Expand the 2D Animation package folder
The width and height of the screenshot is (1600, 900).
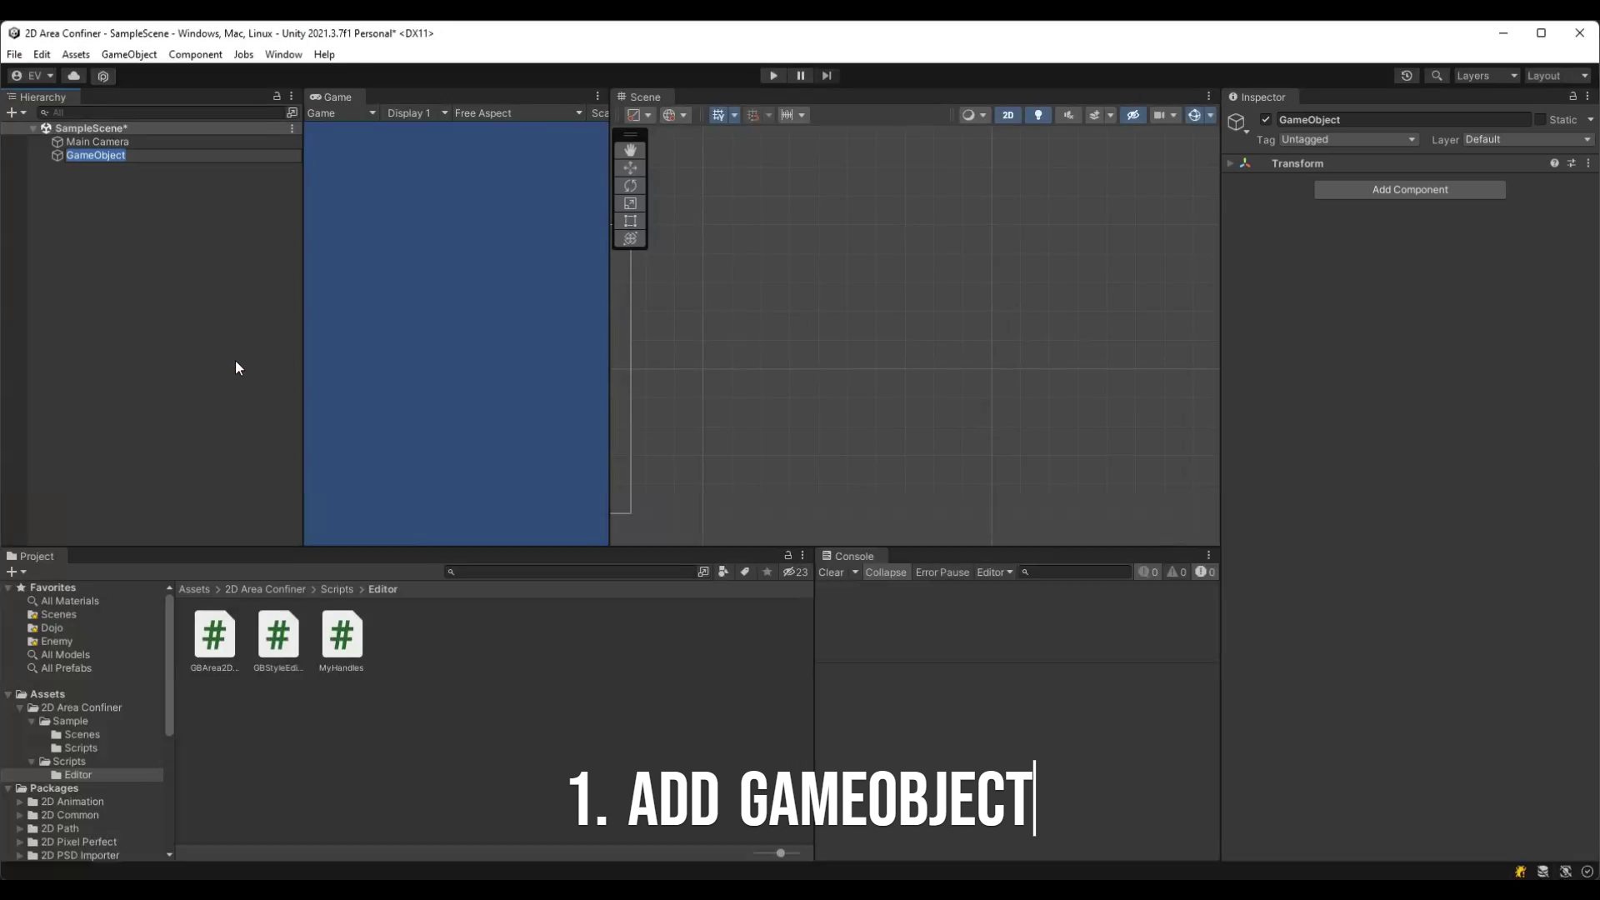pyautogui.click(x=20, y=802)
